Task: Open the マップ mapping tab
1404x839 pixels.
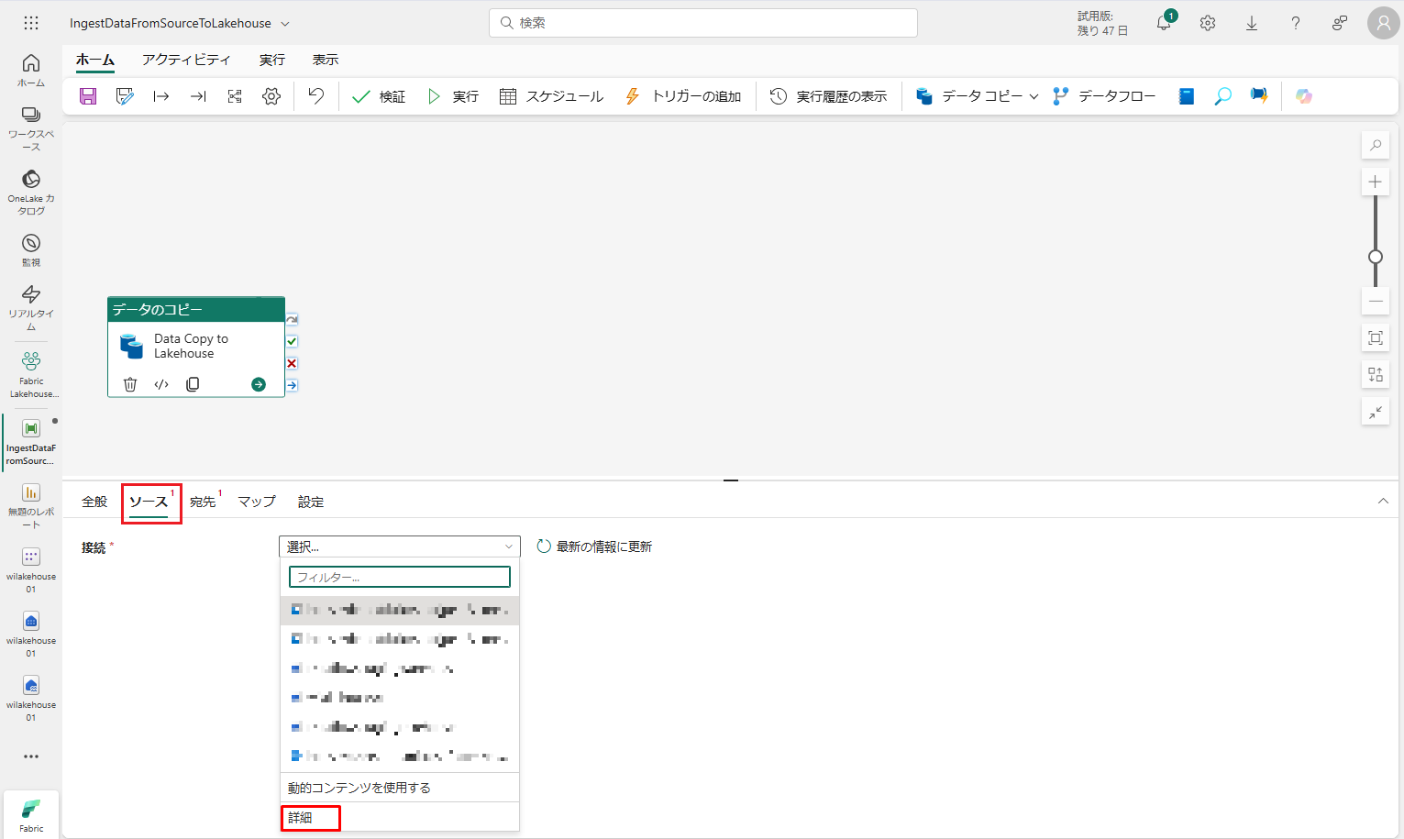Action: pos(257,502)
